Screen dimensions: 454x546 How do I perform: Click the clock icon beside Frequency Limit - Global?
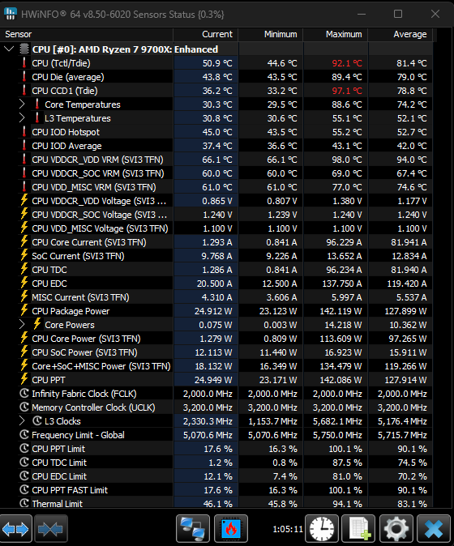pos(24,434)
